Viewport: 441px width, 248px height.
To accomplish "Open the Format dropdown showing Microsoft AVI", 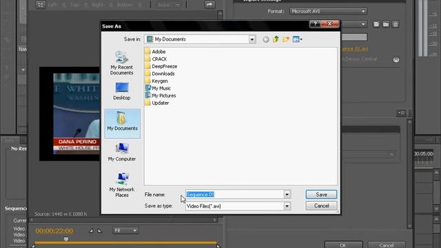I will (x=328, y=11).
